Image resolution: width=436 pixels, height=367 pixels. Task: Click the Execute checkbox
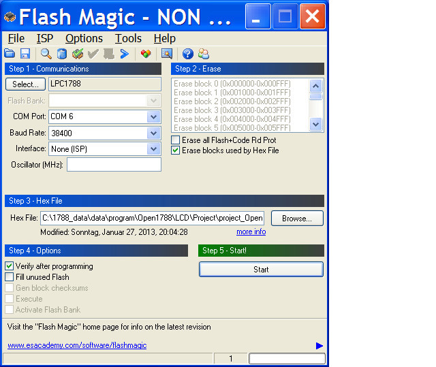click(9, 299)
